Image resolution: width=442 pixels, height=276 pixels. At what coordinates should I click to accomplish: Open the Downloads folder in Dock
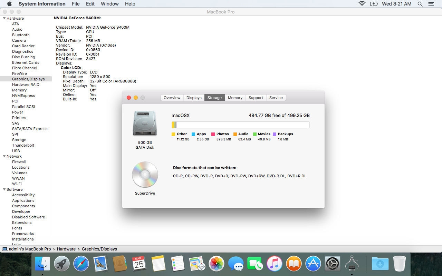pyautogui.click(x=380, y=264)
